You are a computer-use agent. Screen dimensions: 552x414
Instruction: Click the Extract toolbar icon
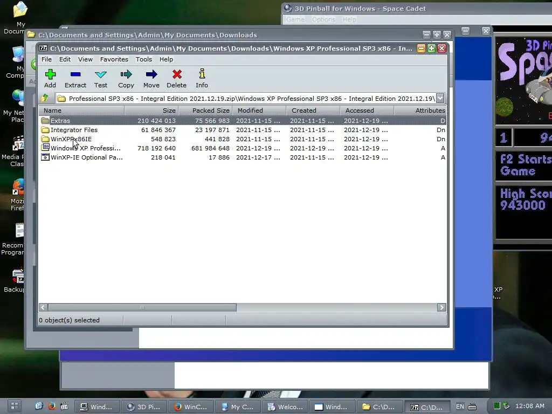coord(75,78)
